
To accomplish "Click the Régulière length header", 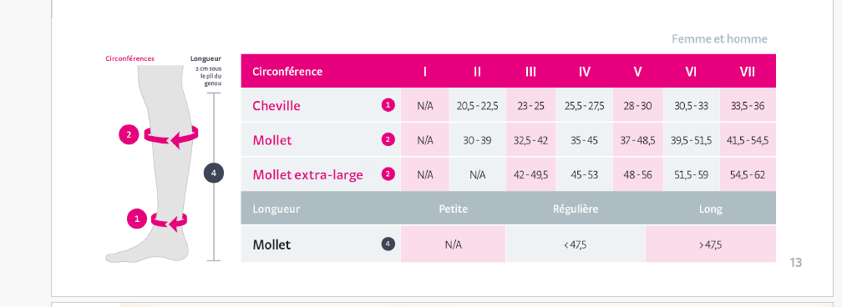I will tap(576, 209).
